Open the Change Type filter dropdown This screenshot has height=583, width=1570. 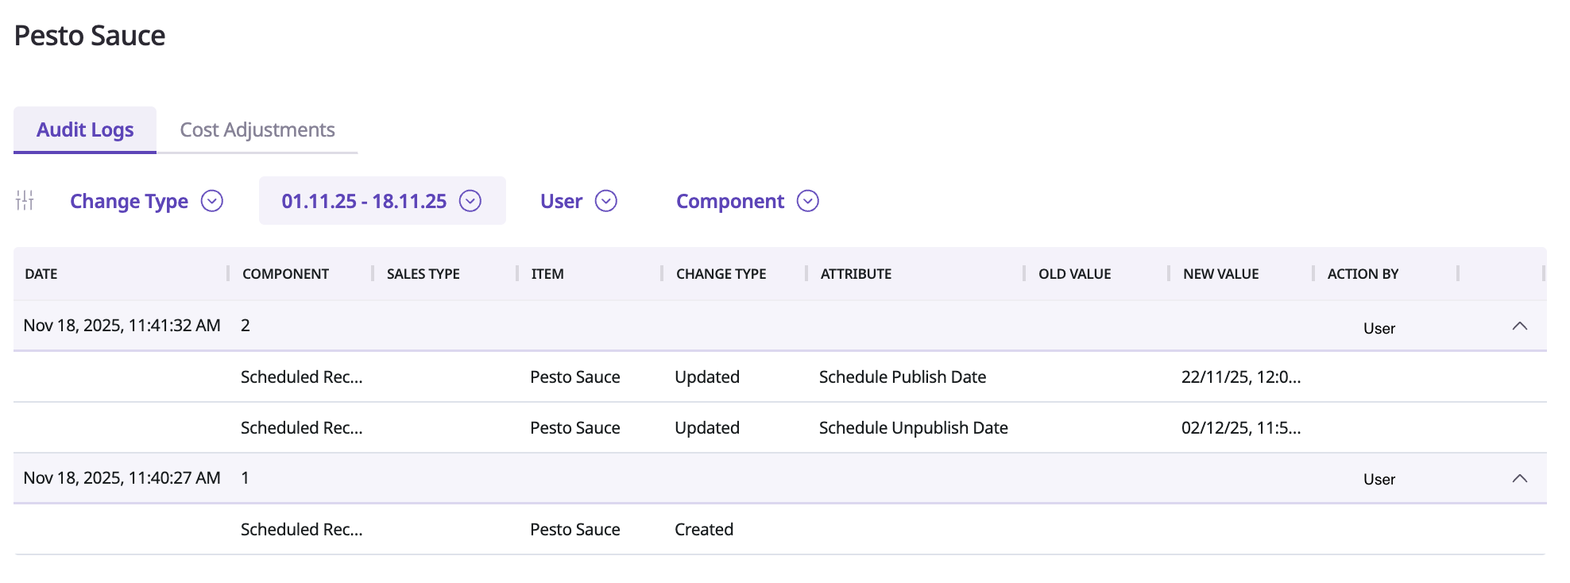click(x=146, y=201)
